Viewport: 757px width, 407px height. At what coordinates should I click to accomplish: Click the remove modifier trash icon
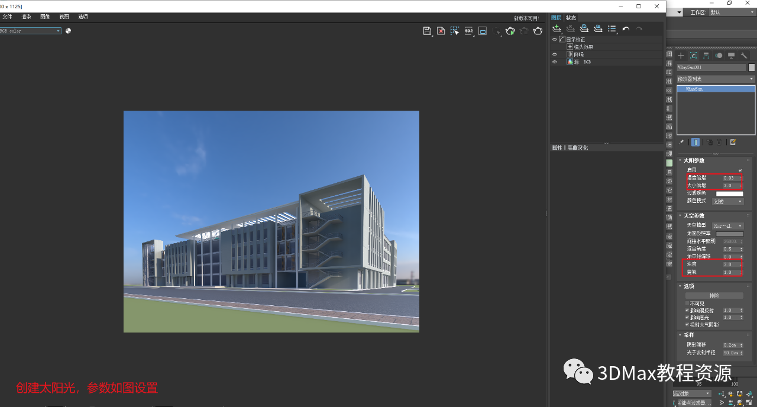[719, 142]
